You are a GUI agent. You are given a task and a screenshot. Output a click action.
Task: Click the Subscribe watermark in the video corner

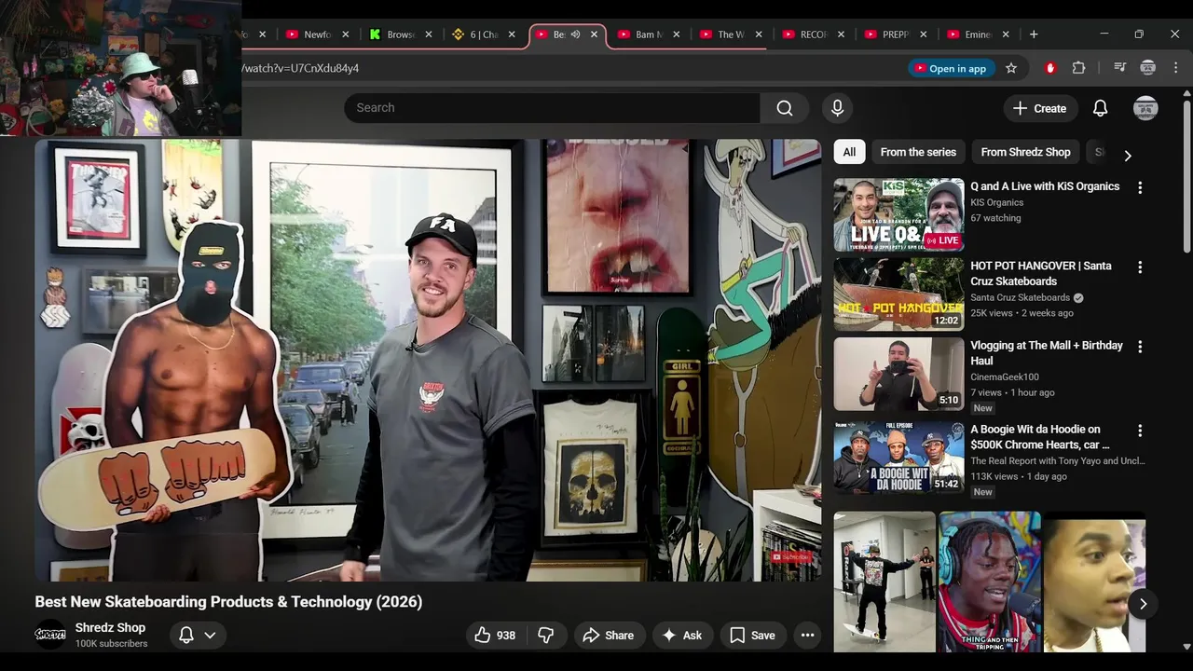pyautogui.click(x=789, y=557)
